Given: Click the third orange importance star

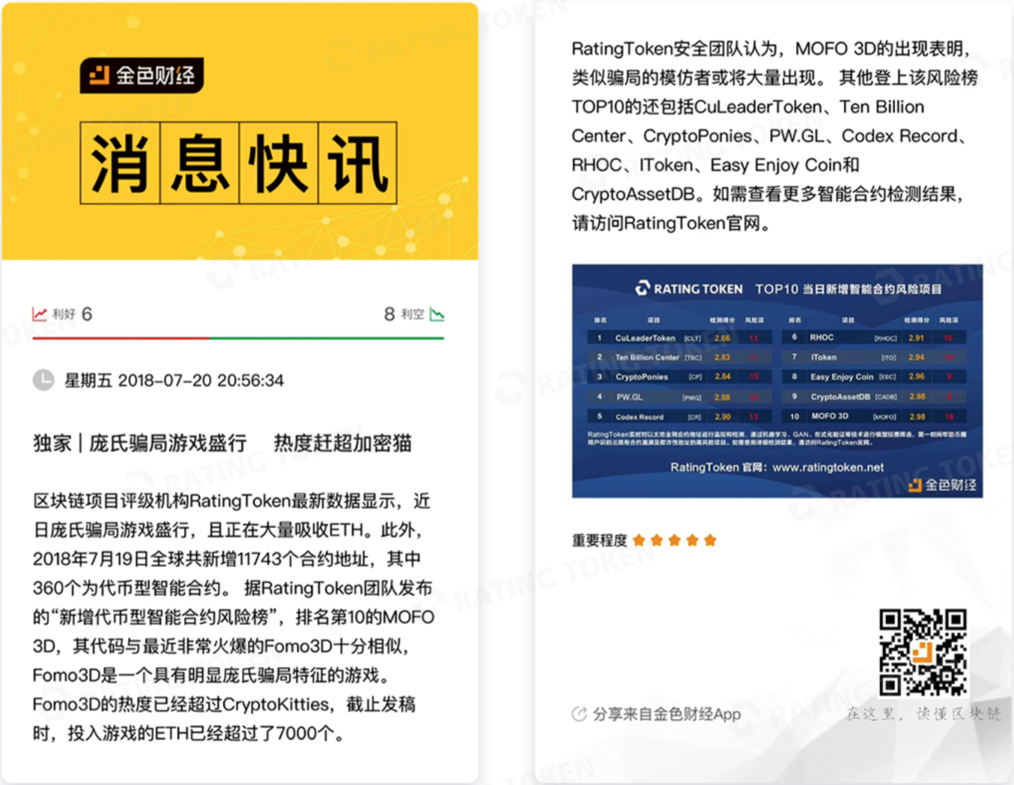Looking at the screenshot, I should tap(675, 540).
